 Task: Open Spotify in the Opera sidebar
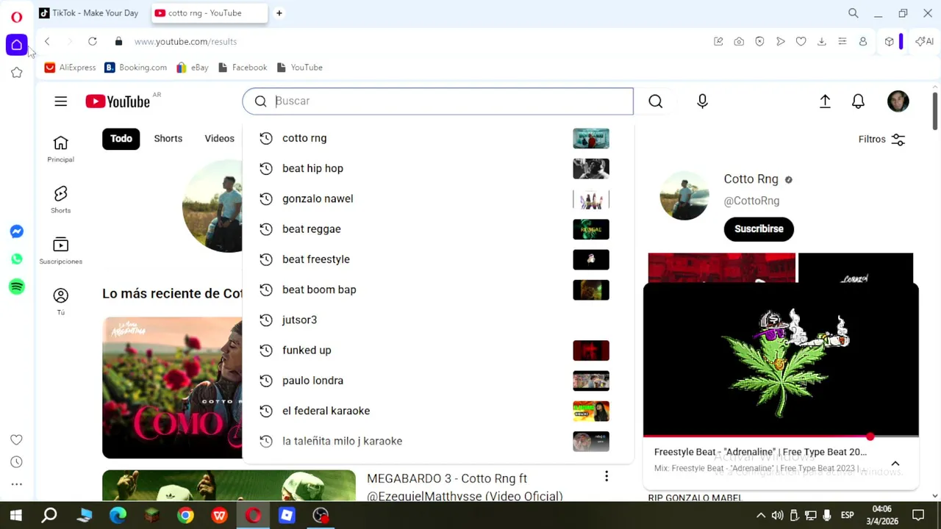(x=16, y=287)
